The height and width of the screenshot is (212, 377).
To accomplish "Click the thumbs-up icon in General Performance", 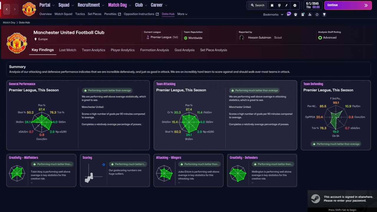I will coord(85,90).
